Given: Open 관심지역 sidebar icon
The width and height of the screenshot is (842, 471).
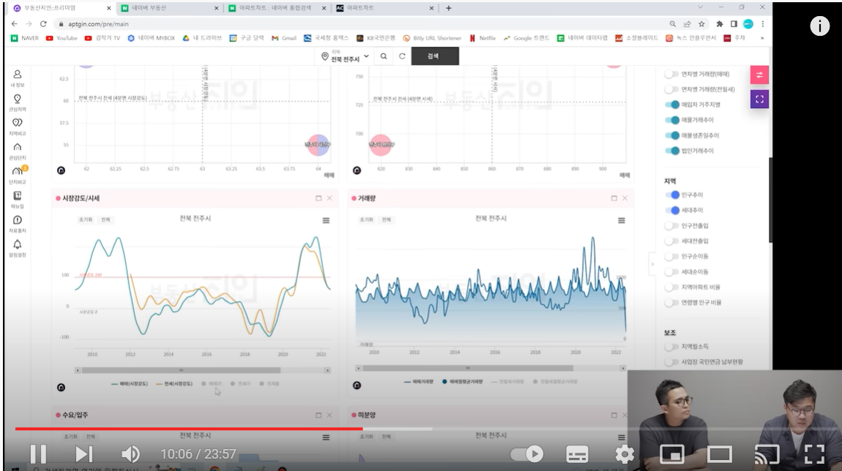Looking at the screenshot, I should [17, 102].
